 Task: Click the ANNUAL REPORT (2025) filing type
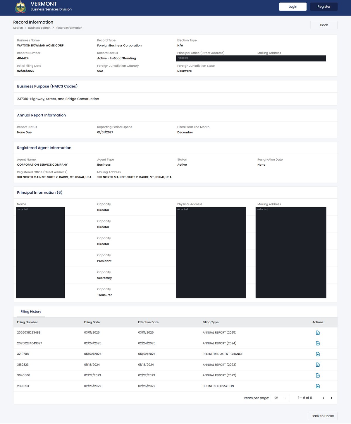[x=219, y=332]
